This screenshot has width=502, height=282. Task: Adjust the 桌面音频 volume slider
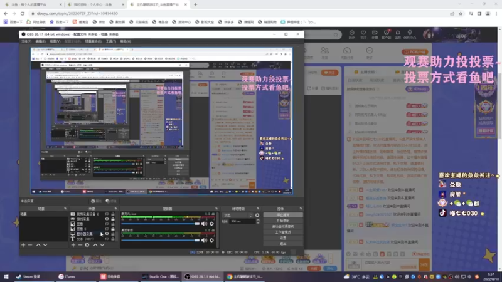(x=161, y=240)
